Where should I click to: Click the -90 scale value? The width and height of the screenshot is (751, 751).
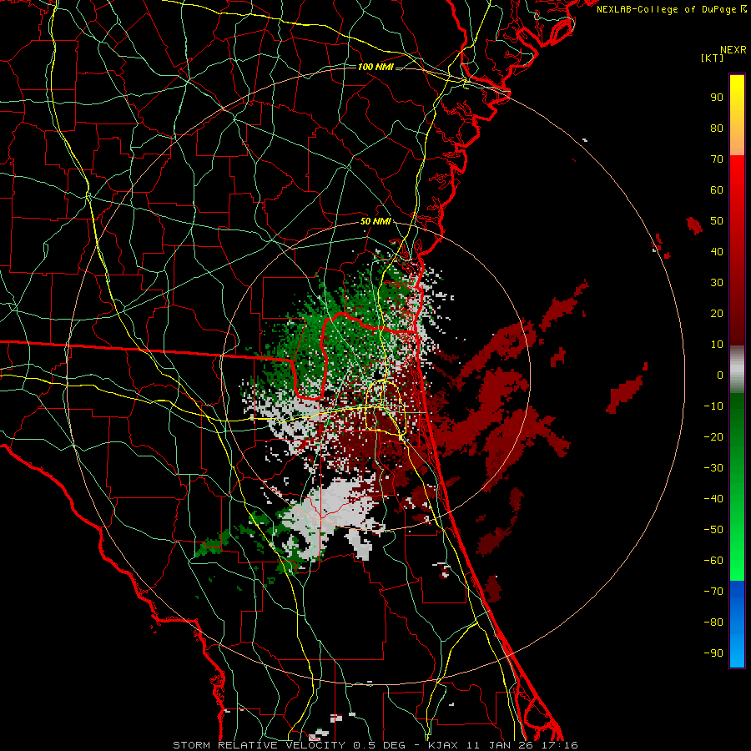(713, 653)
